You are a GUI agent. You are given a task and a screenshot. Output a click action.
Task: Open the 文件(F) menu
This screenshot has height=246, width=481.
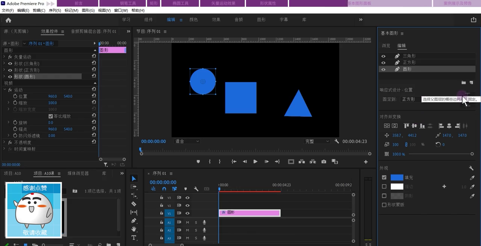[x=8, y=10]
